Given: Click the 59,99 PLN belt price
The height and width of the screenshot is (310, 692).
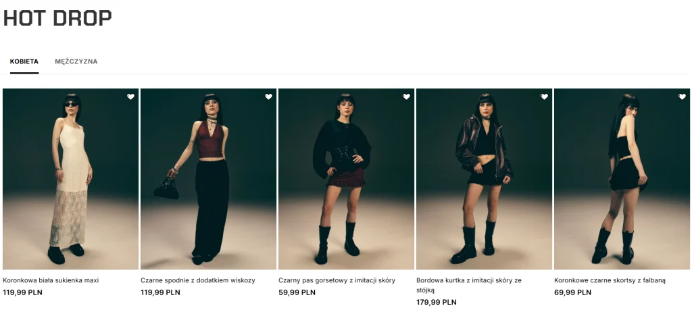Looking at the screenshot, I should click(x=297, y=292).
